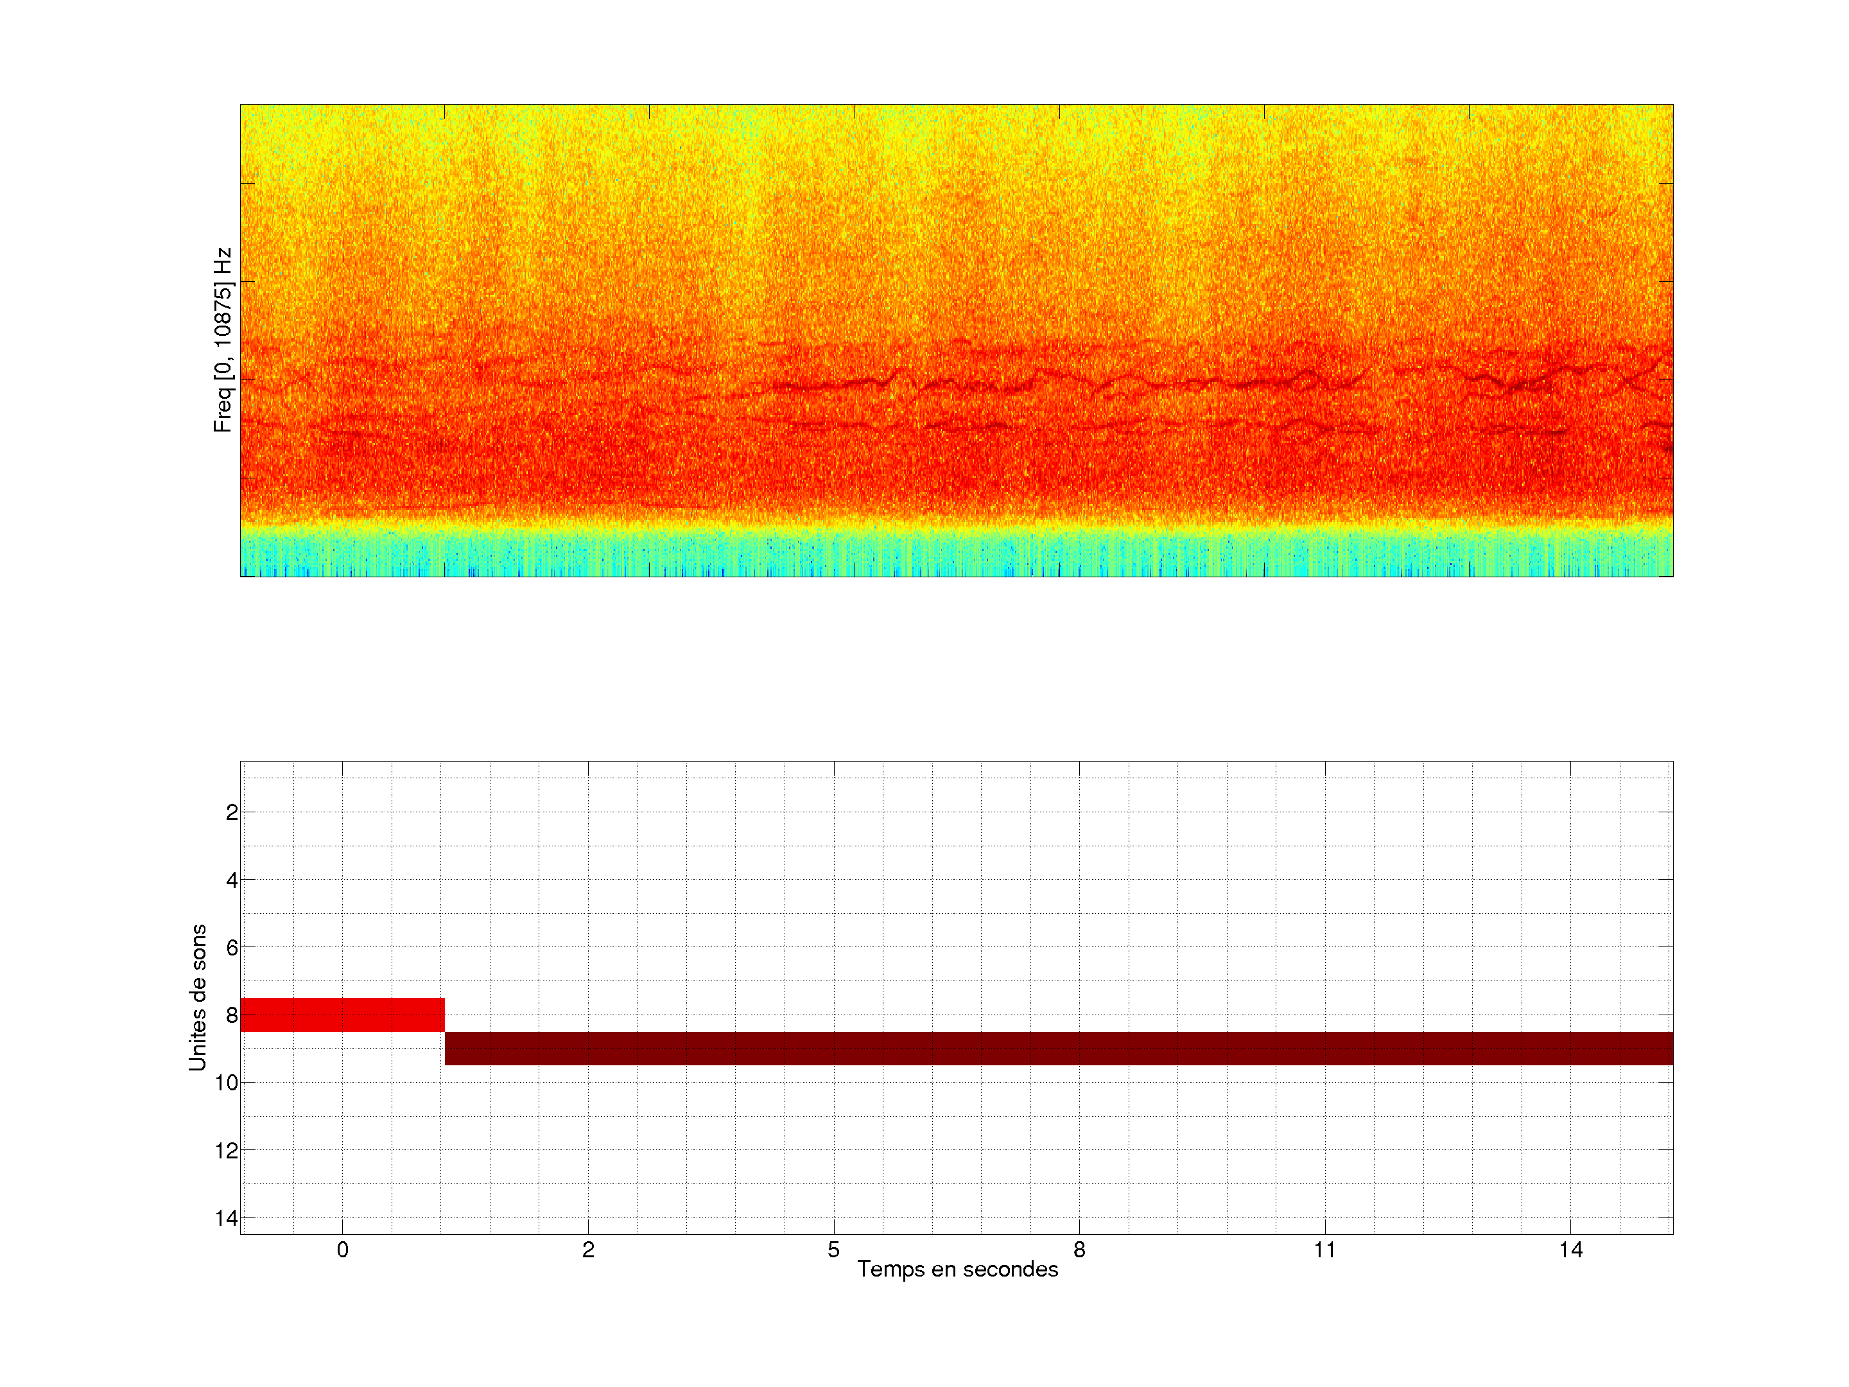Click x-axis tick label 11

click(x=1324, y=1250)
